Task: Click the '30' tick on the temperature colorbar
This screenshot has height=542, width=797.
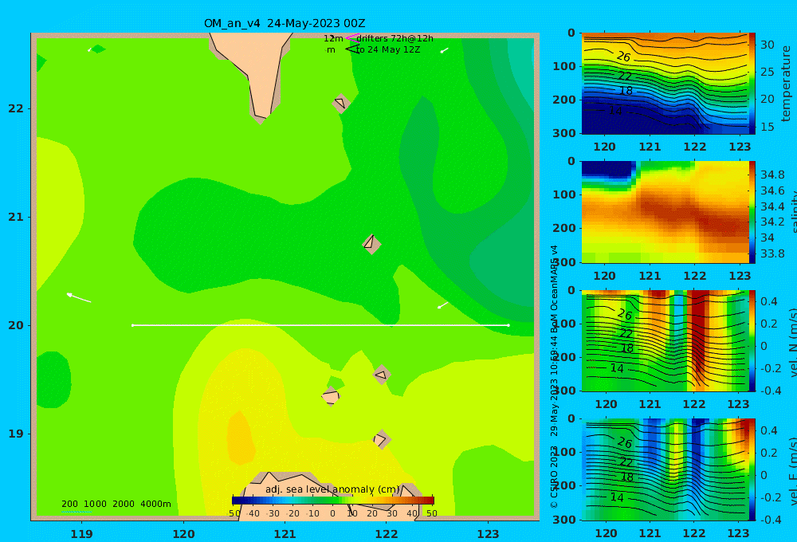Action: 767,45
